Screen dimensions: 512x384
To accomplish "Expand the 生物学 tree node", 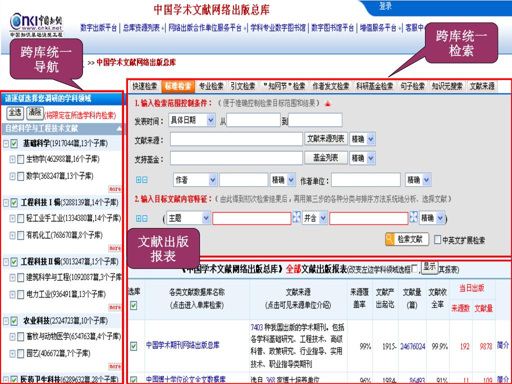I will [12, 159].
